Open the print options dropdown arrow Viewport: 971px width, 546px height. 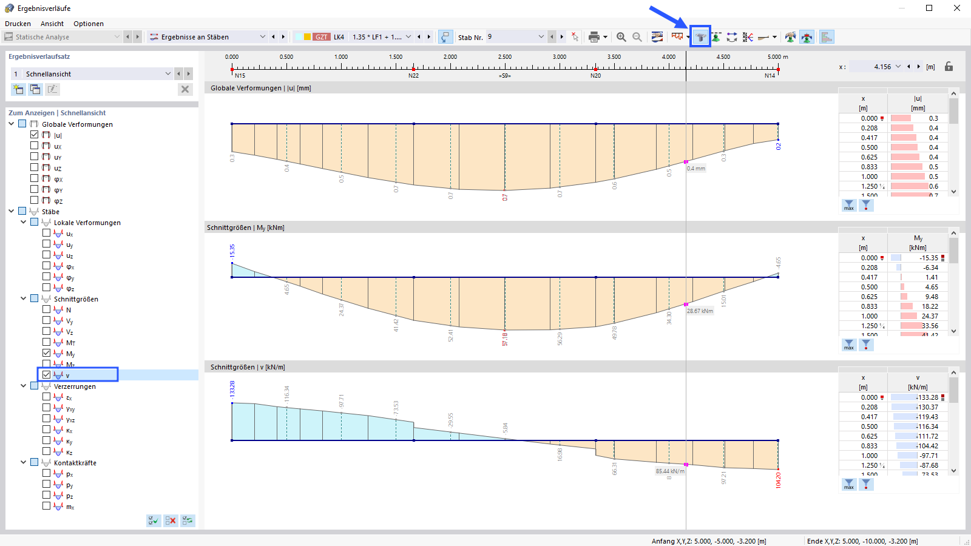604,37
